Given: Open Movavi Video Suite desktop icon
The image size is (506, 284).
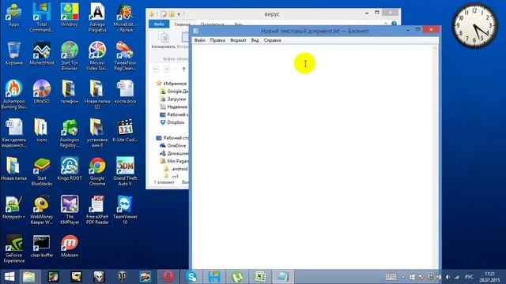Looking at the screenshot, I should (x=97, y=56).
